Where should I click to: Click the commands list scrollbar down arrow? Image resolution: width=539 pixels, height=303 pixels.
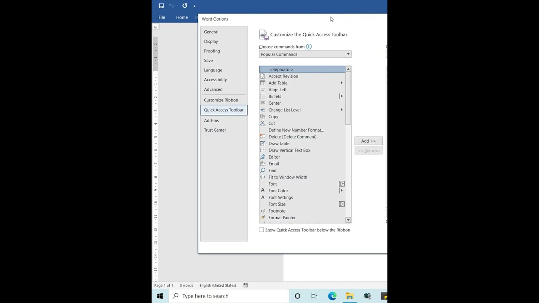coord(348,220)
